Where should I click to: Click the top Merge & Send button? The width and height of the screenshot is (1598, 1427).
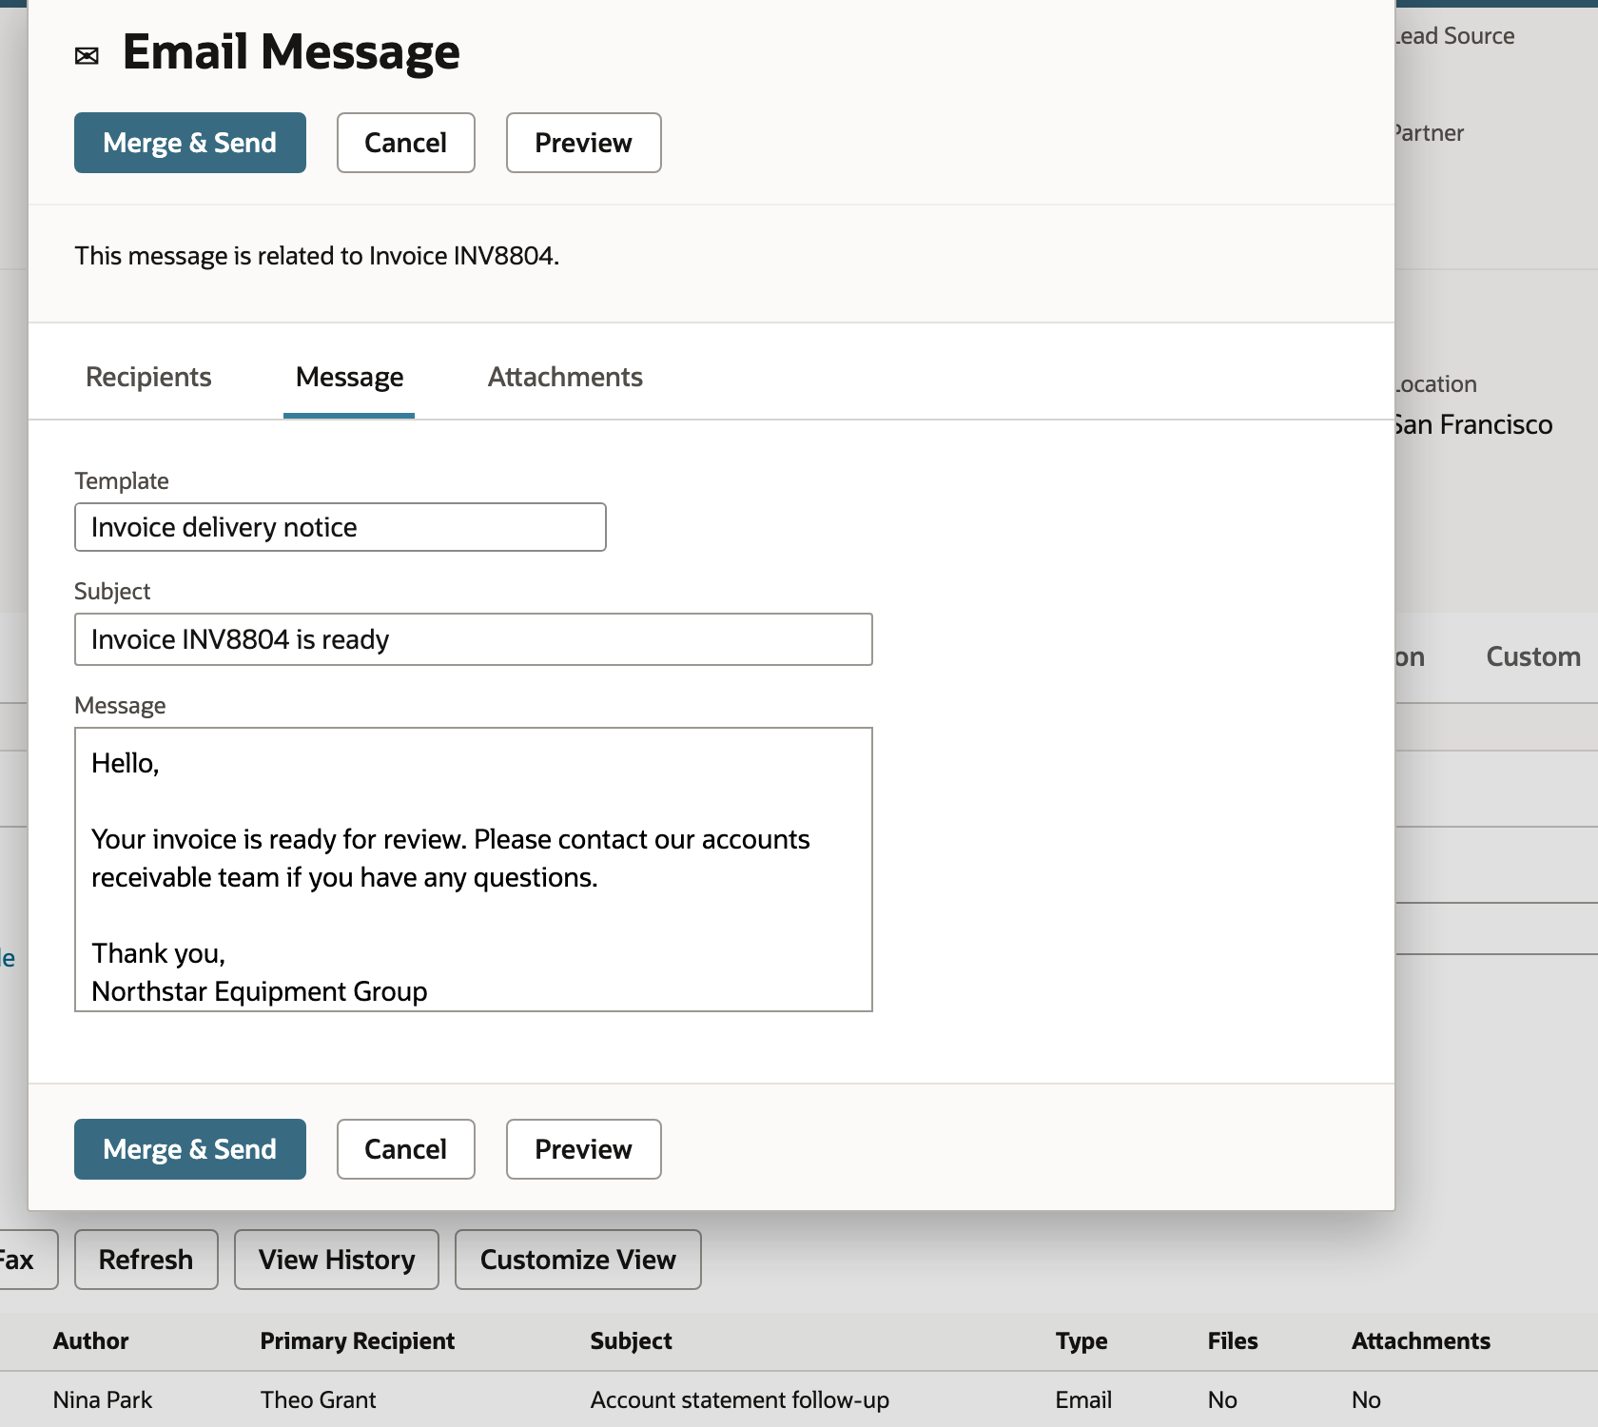(x=190, y=143)
